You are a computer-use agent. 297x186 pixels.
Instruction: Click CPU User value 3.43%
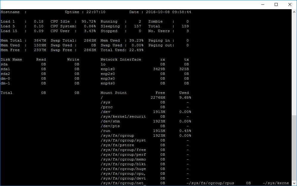coord(90,31)
